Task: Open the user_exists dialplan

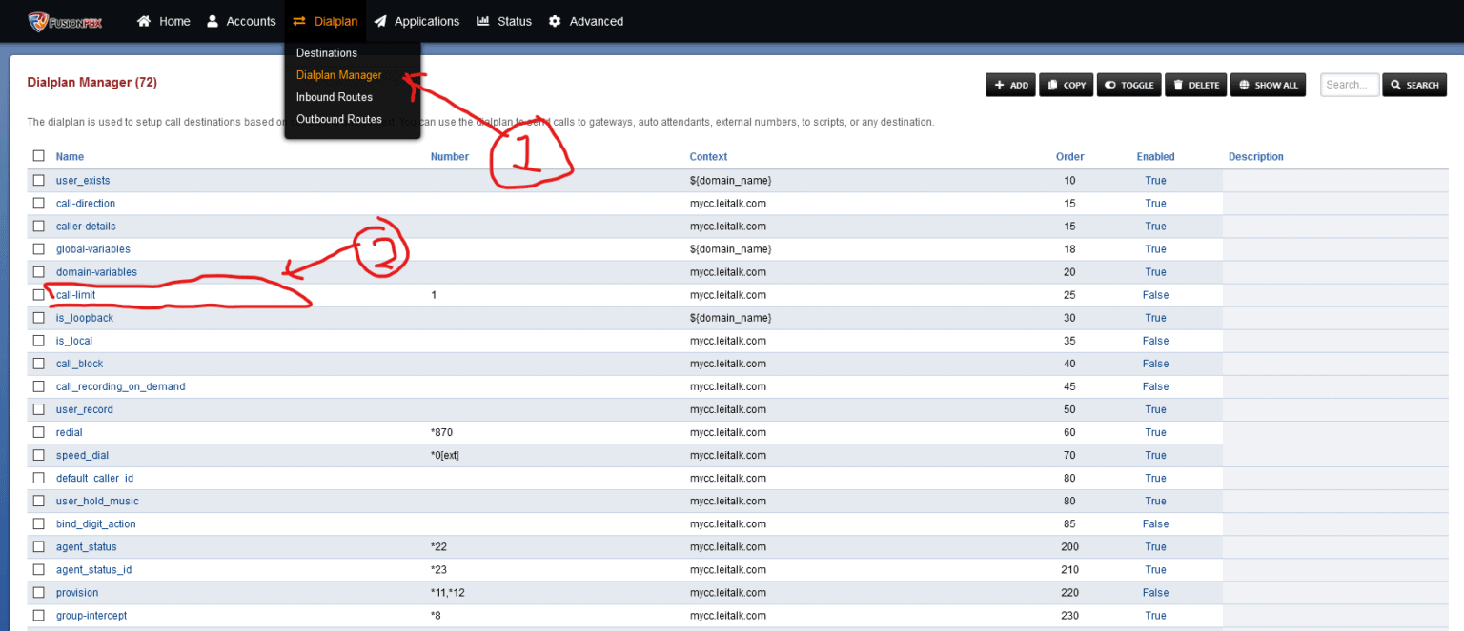Action: pos(83,181)
